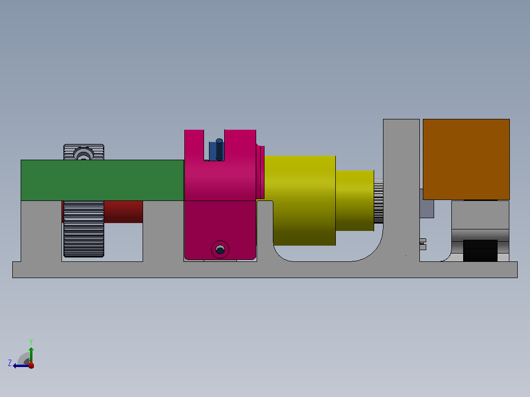Click the red shaft behind the gear
530x397 pixels.
(x=123, y=212)
